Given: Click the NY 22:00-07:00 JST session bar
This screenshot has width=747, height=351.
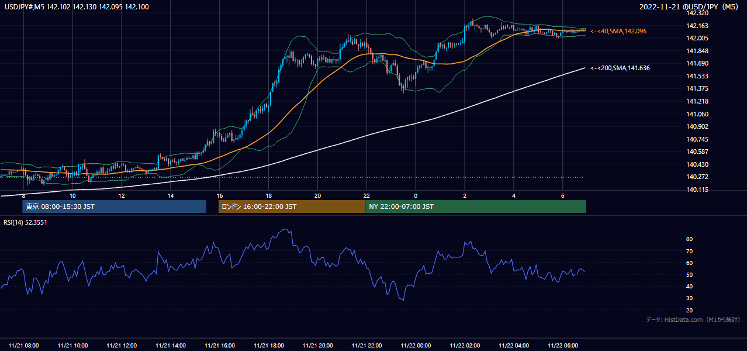Looking at the screenshot, I should click(x=476, y=207).
